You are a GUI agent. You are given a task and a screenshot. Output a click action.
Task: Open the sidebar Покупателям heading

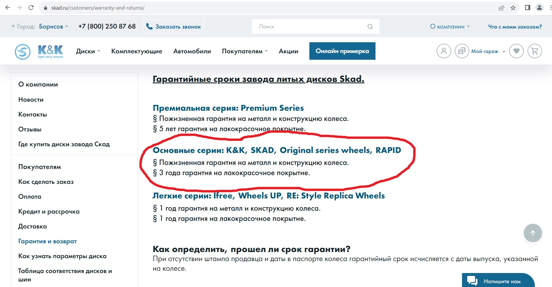coord(40,167)
